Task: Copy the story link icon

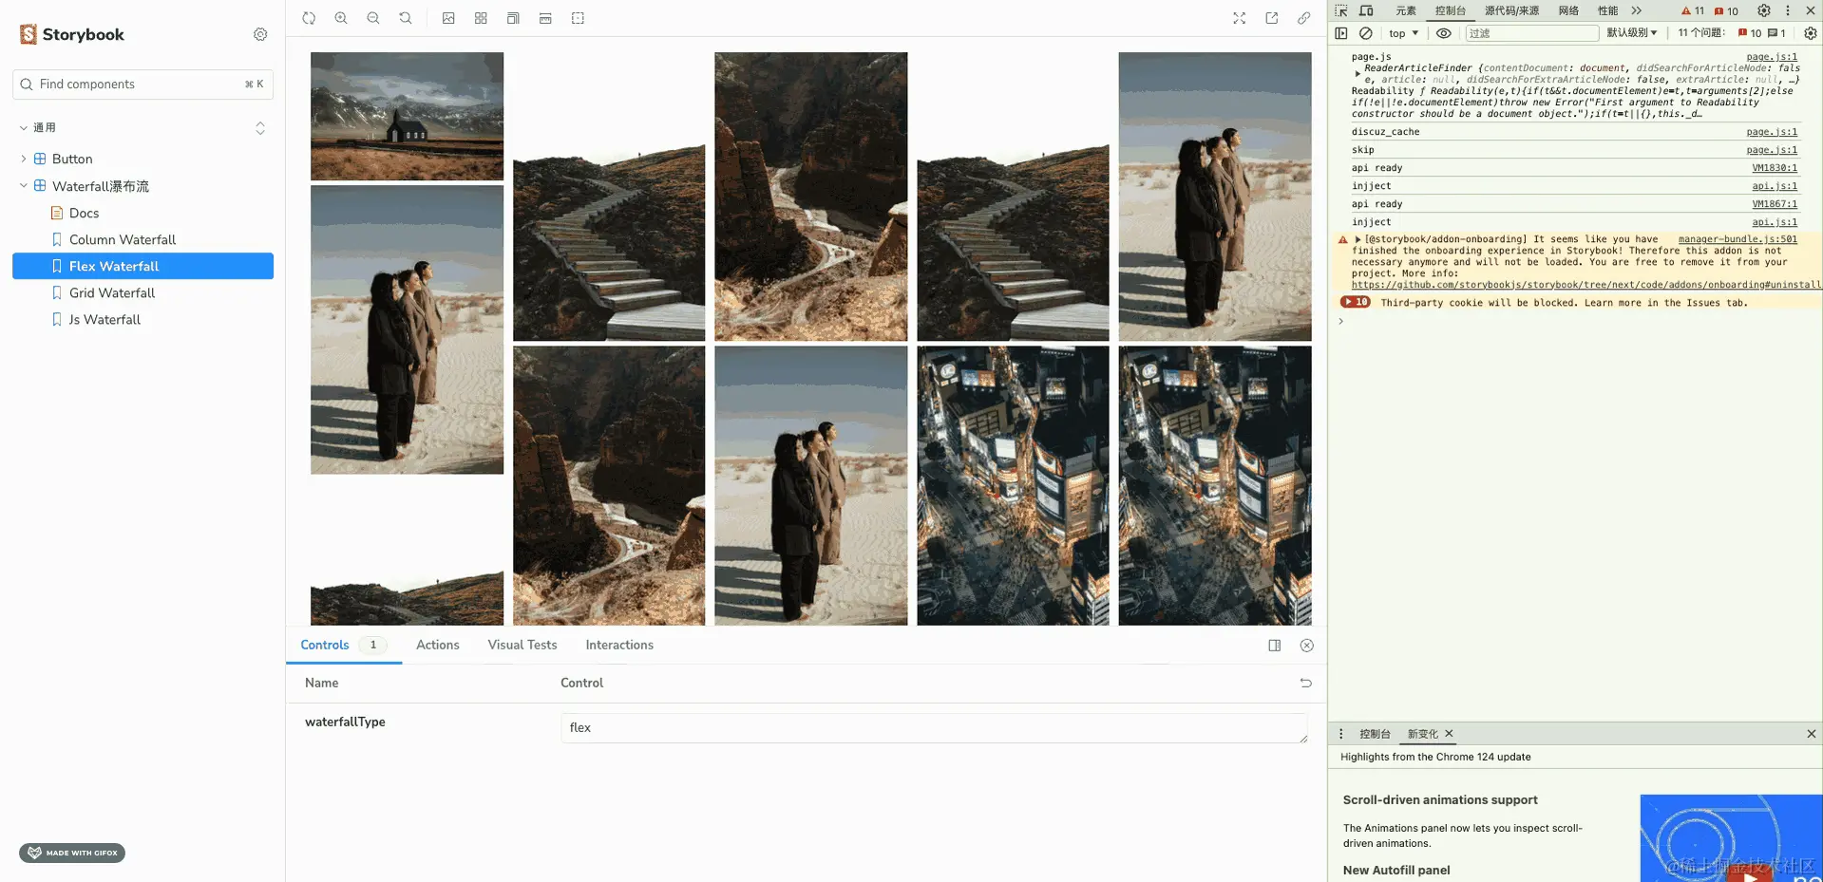Action: tap(1303, 17)
